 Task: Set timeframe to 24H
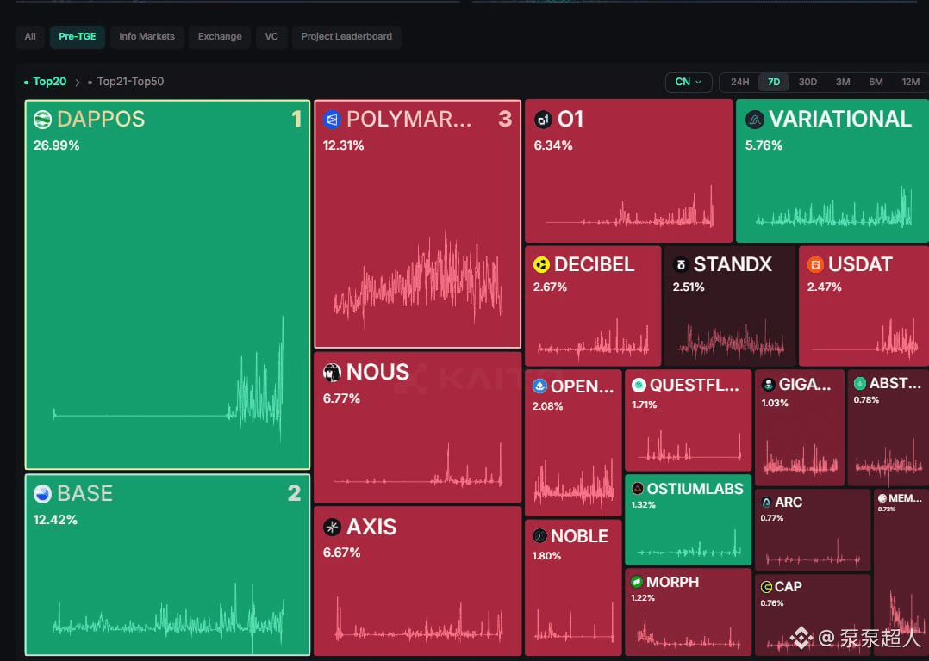click(x=739, y=83)
